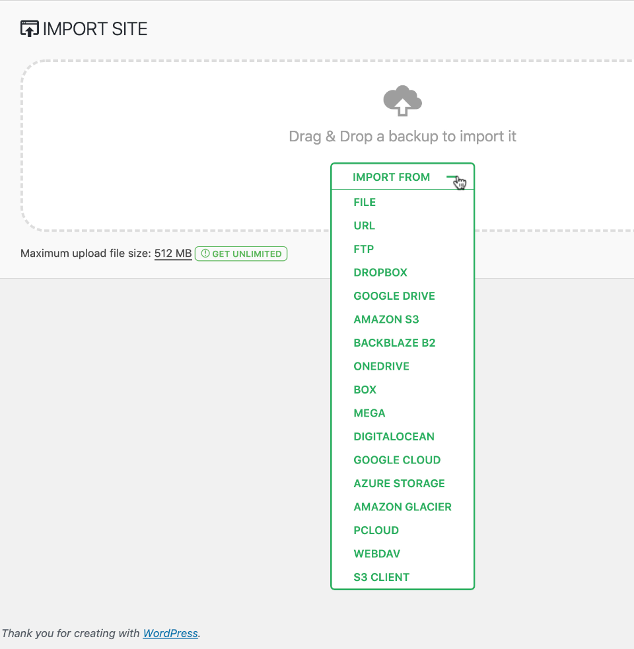Choose URL import option
This screenshot has width=634, height=649.
[x=364, y=226]
